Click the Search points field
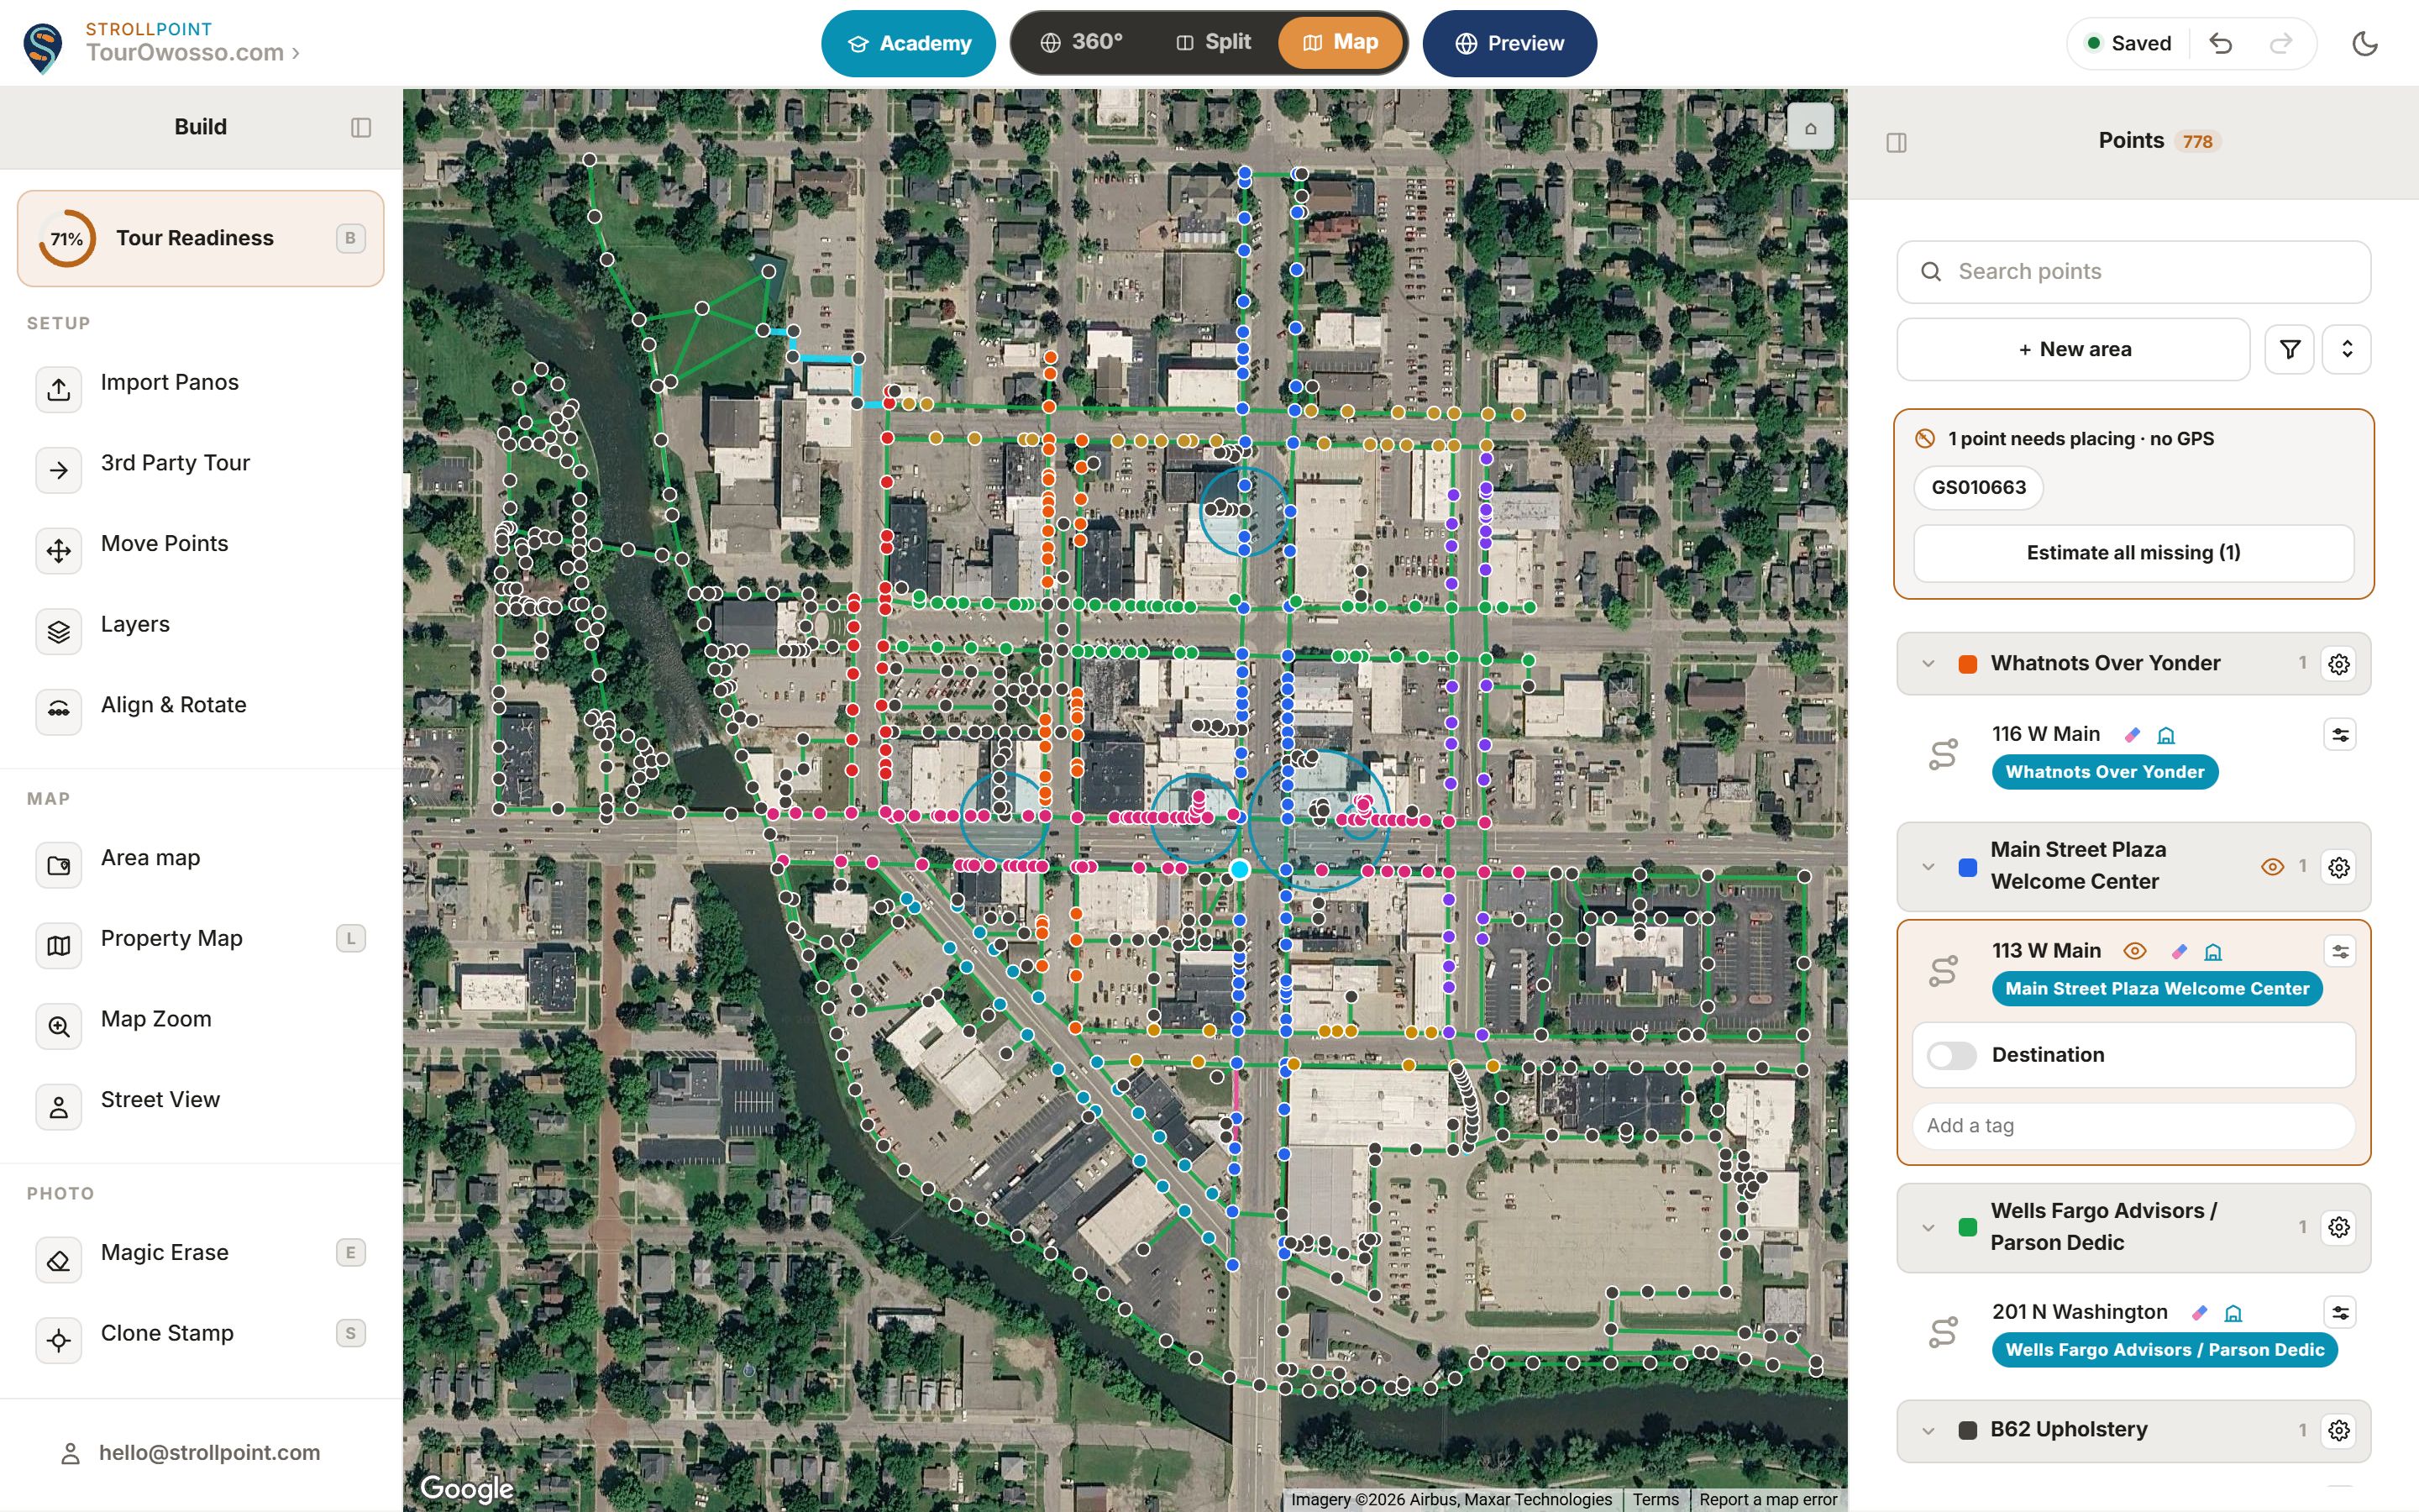 (x=2133, y=272)
